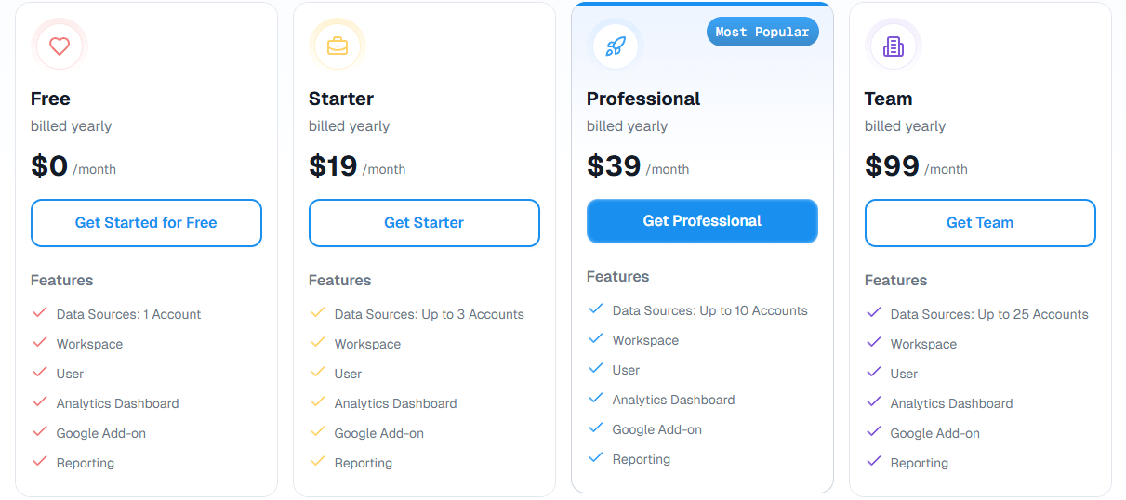Viewport: 1126px width, 500px height.
Task: Choose the Get Professional button
Action: coord(702,221)
